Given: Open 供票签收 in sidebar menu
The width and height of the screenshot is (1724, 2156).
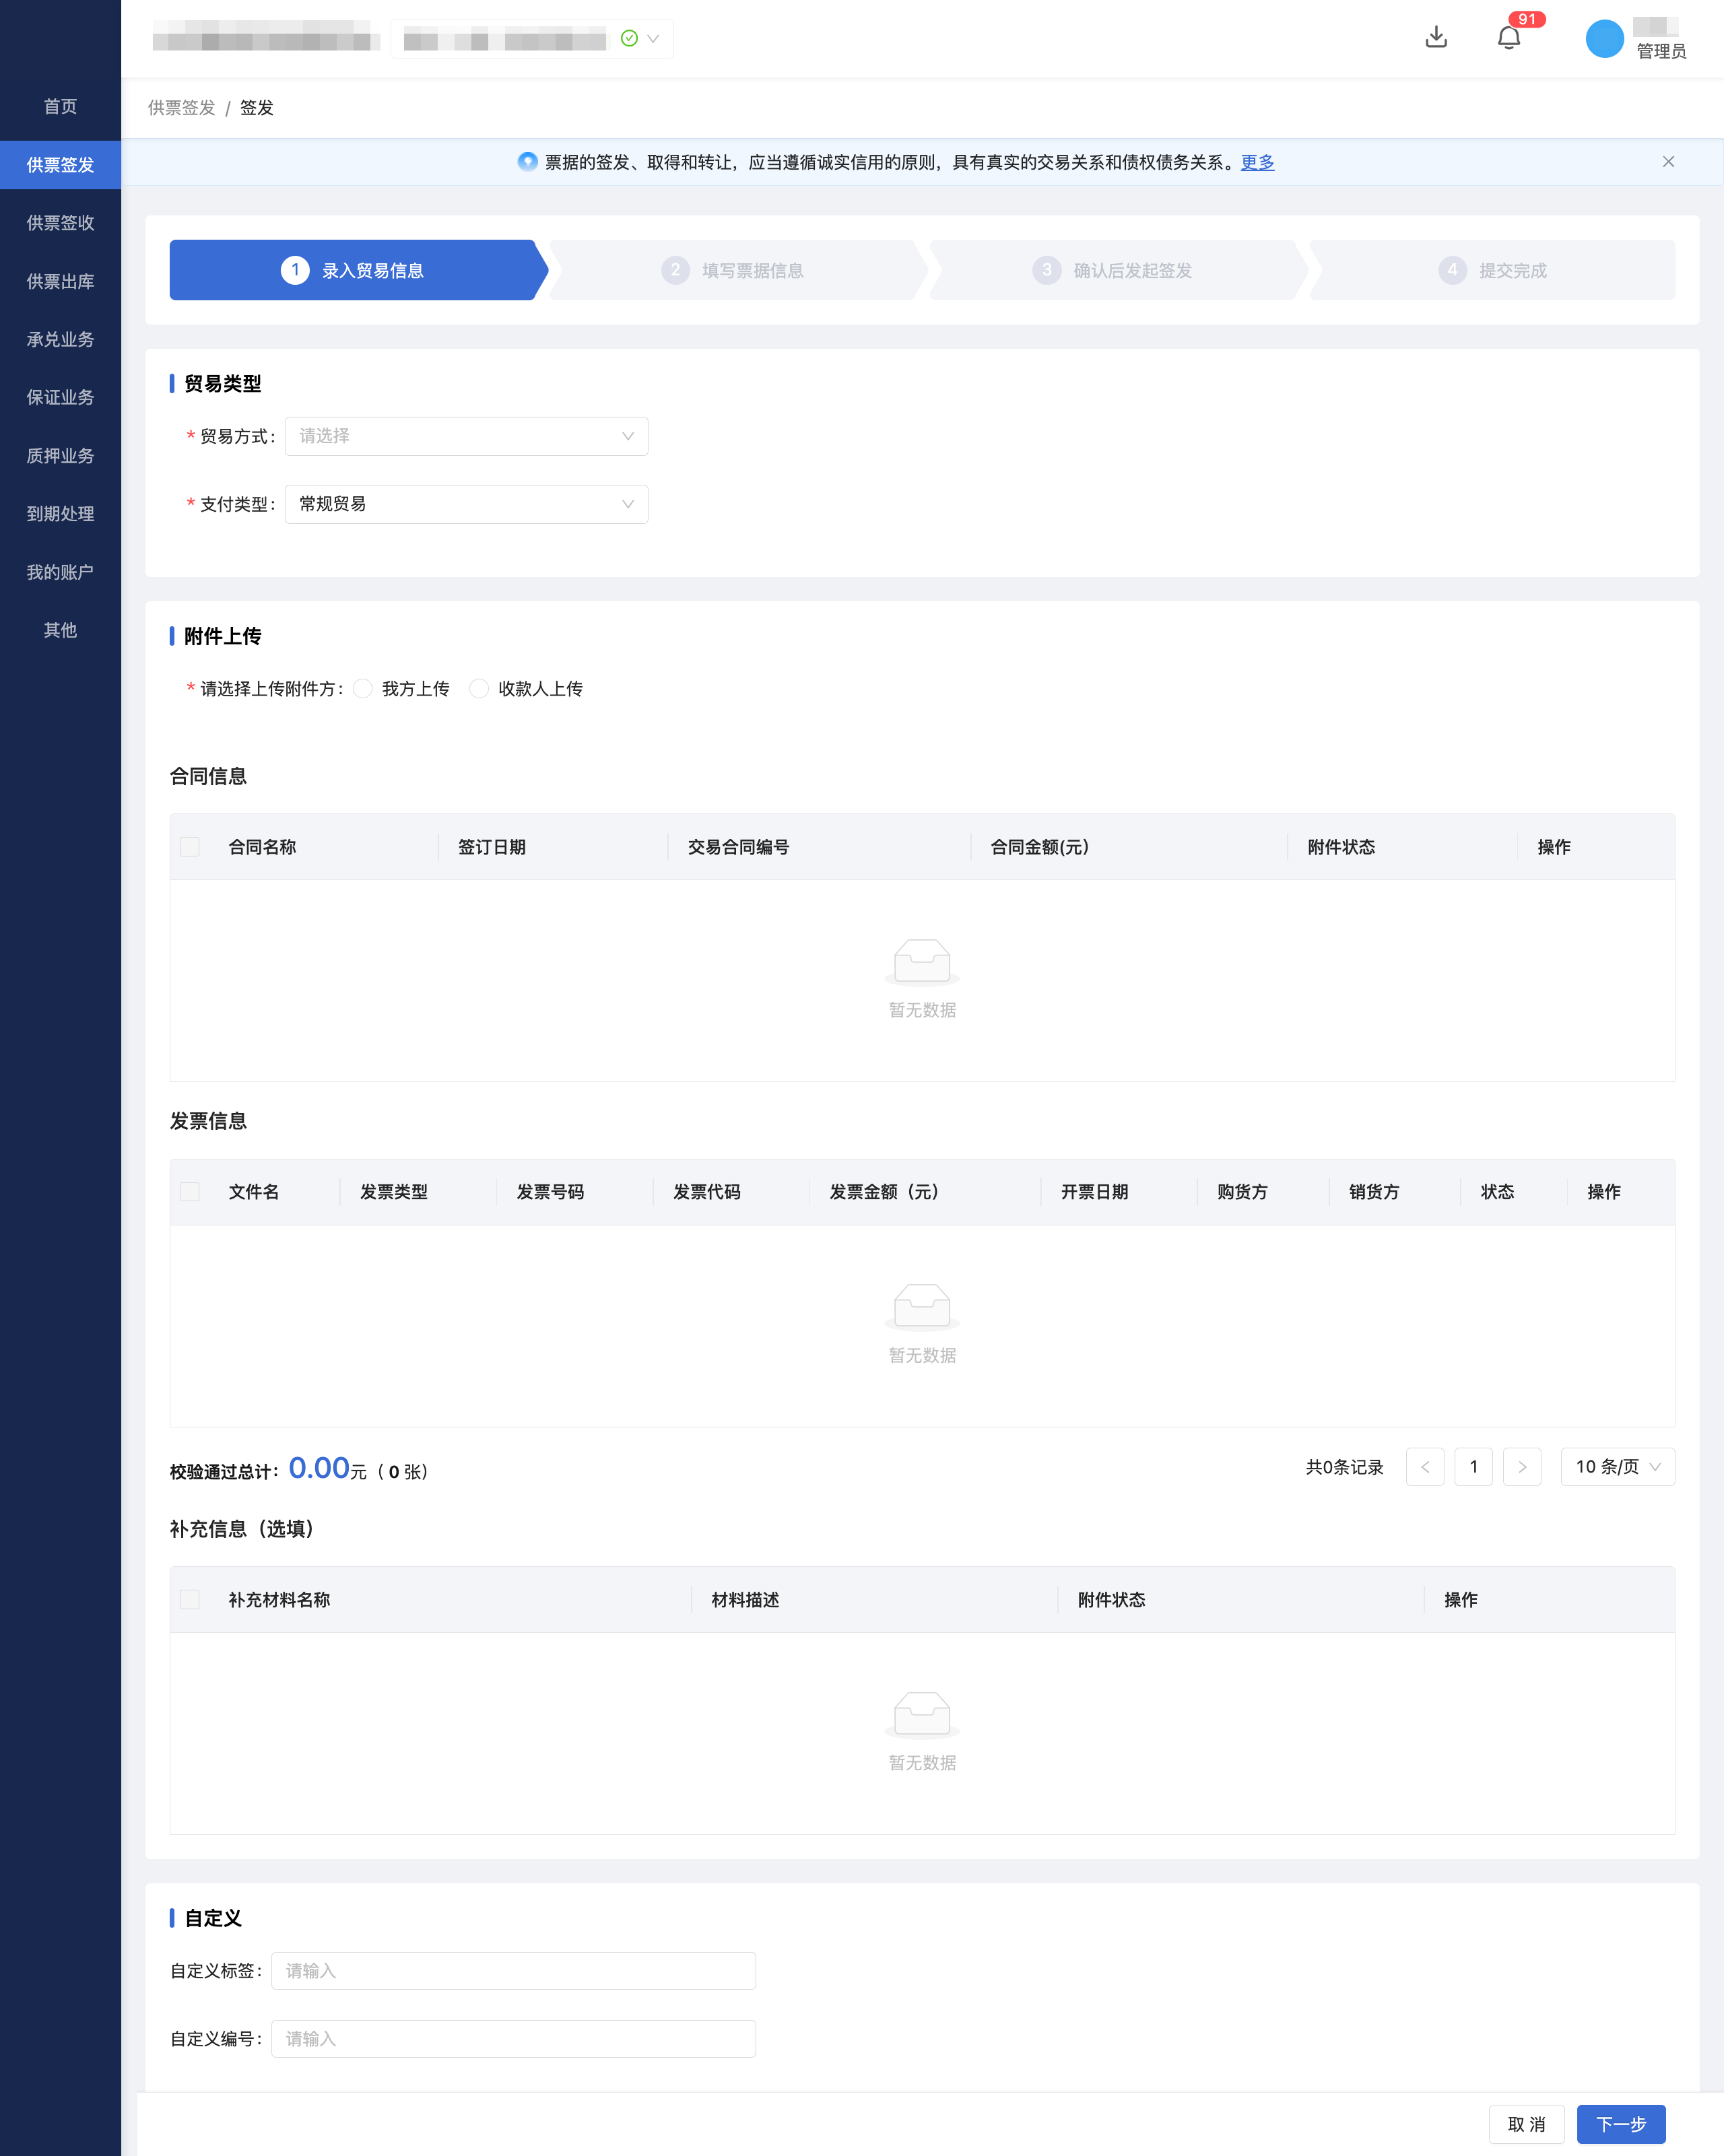Looking at the screenshot, I should pos(60,223).
